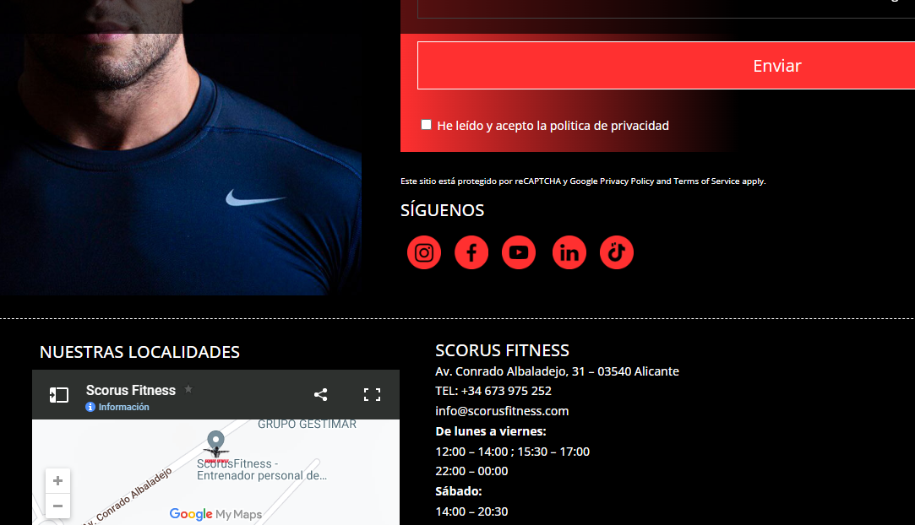Screen dimensions: 915x525
Task: Submit the form with Enviar
Action: [x=666, y=65]
